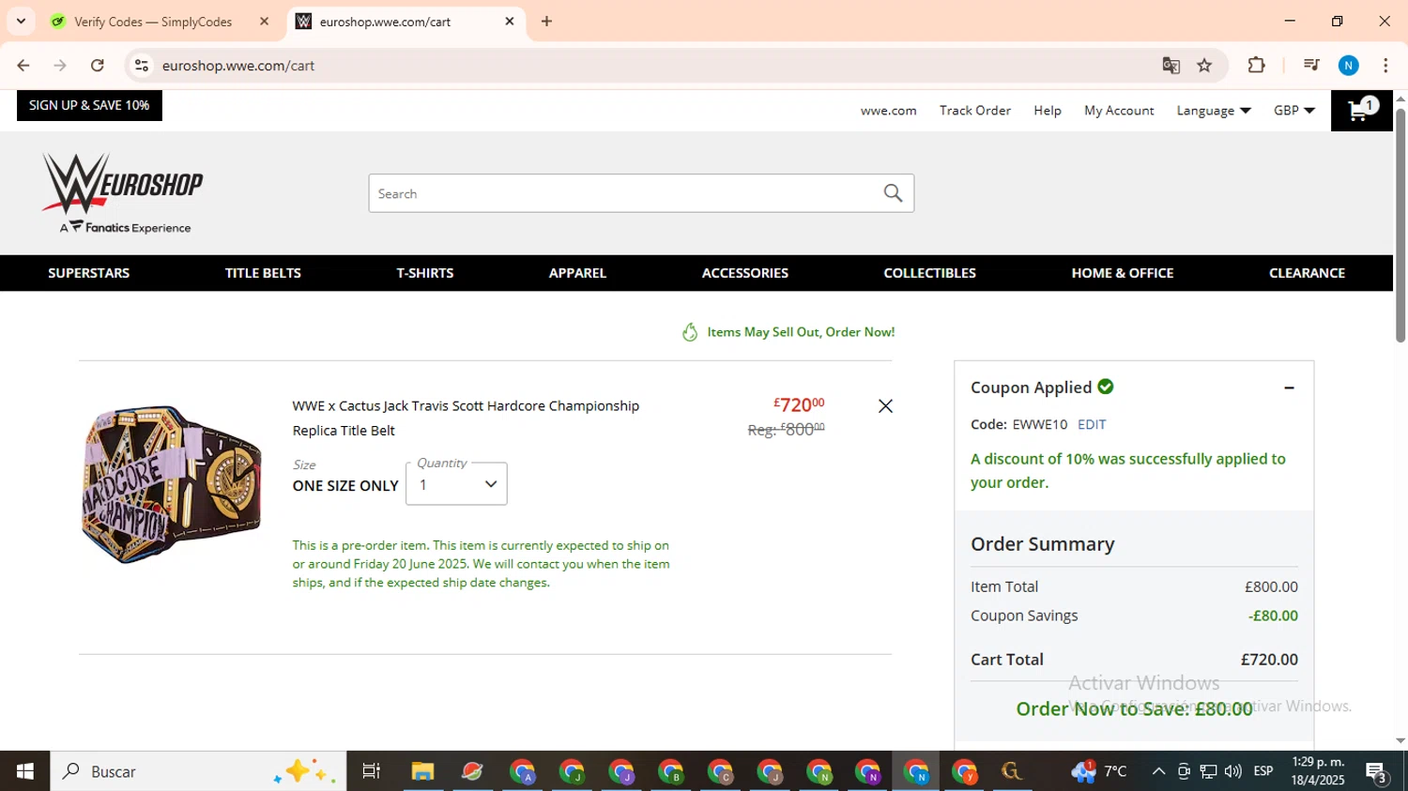Open the COLLECTIBLES menu
Image resolution: width=1408 pixels, height=791 pixels.
pos(930,273)
